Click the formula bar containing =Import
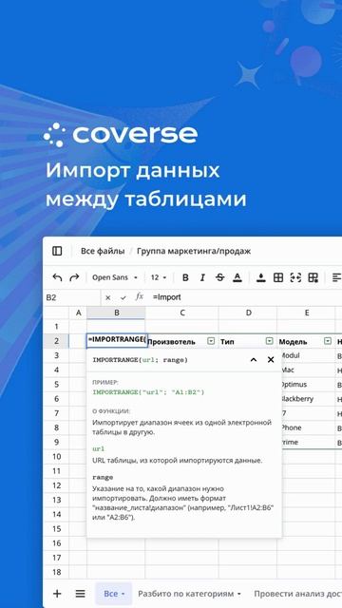The width and height of the screenshot is (342, 608). coord(245,297)
